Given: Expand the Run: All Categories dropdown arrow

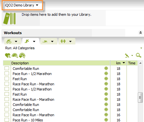Looking at the screenshot, I should click(141, 48).
